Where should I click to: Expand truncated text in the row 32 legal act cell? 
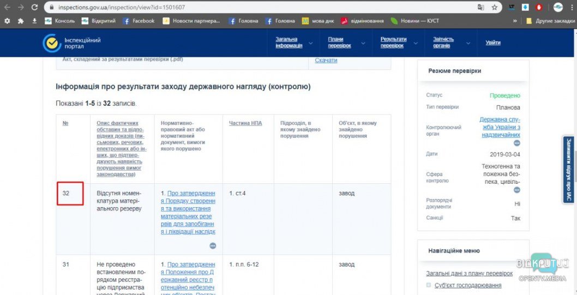point(213,246)
